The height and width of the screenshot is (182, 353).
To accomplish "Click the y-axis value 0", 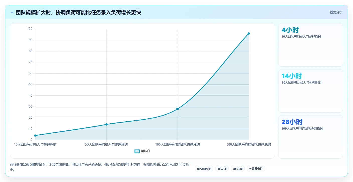I will pos(32,140).
